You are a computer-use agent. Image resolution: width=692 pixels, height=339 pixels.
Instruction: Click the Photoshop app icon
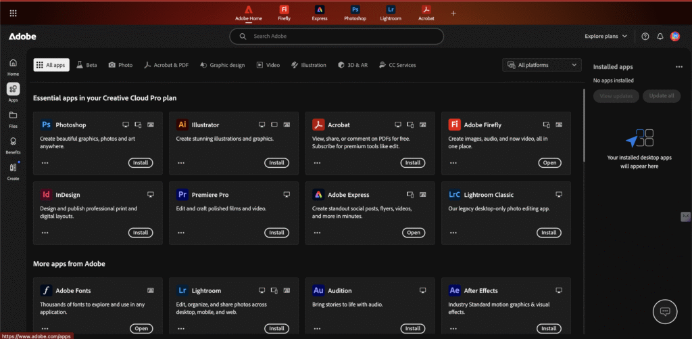(x=46, y=125)
